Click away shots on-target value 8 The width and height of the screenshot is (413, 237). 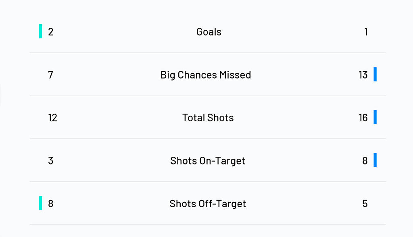pos(365,161)
